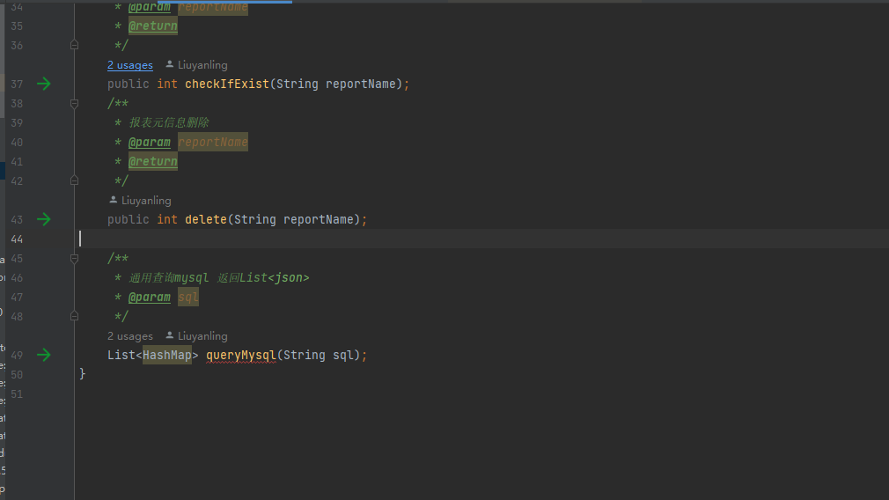Screen dimensions: 889x500
Task: Click the gutter navigation arrow beside checkIfExist
Action: [43, 84]
